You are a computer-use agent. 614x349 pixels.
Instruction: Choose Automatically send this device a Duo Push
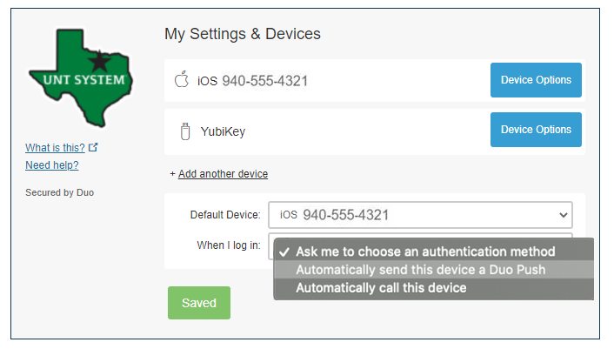pos(420,270)
